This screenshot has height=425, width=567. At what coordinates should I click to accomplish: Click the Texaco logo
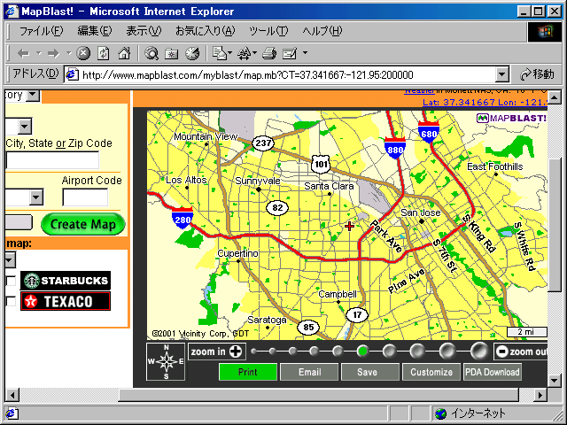tap(66, 301)
